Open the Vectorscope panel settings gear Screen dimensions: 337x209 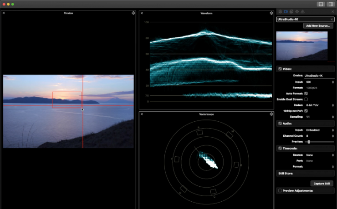[271, 114]
